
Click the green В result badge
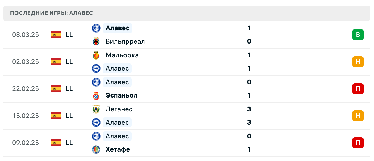pos(358,35)
